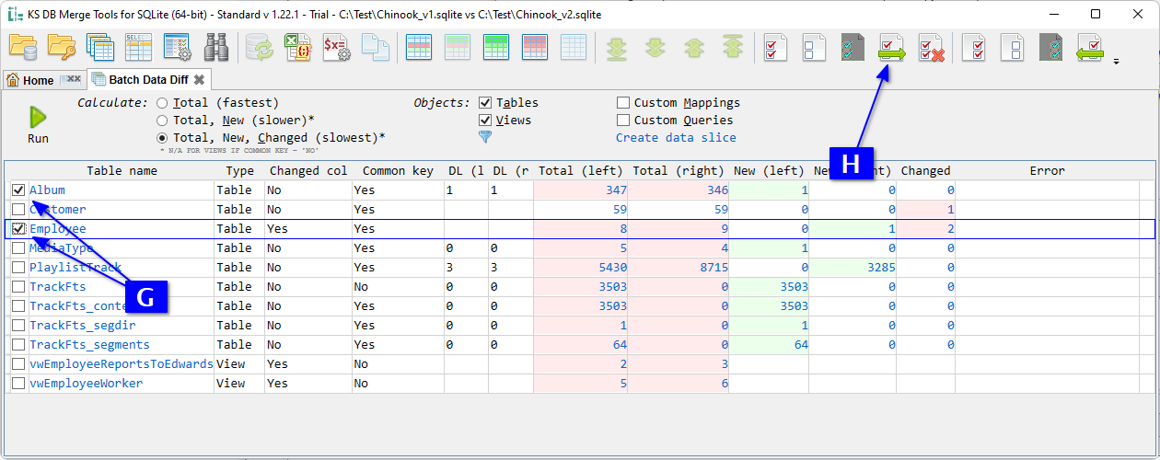
Task: Click the SELECT query table icon
Action: 138,47
